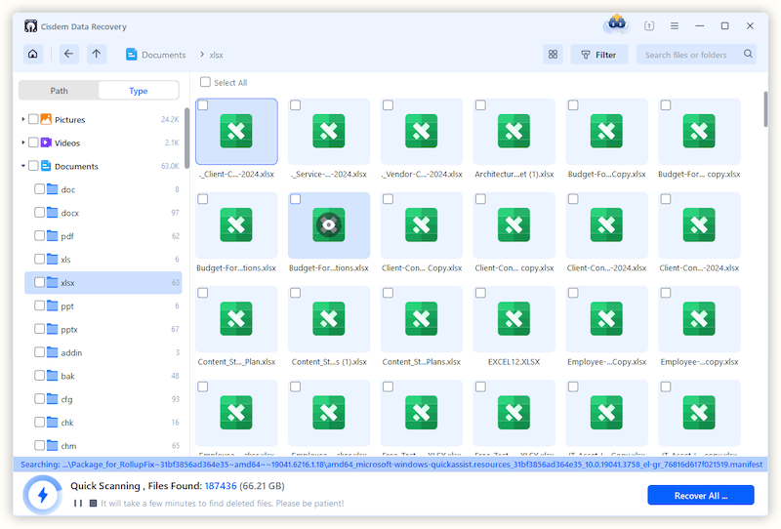This screenshot has height=529, width=781.
Task: Select Architectur...et (1).xlsx file icon
Action: pyautogui.click(x=514, y=131)
